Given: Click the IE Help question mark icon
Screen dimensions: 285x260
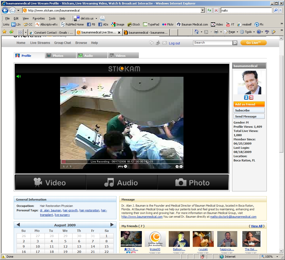Looking at the screenshot, I should pyautogui.click(x=259, y=32).
